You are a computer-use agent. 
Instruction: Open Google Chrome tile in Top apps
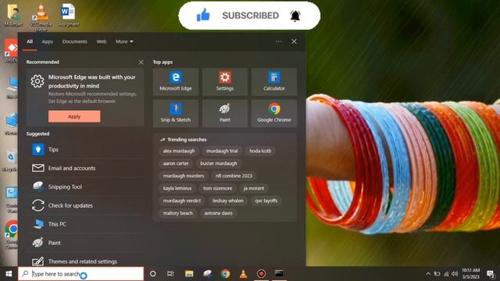click(x=274, y=113)
